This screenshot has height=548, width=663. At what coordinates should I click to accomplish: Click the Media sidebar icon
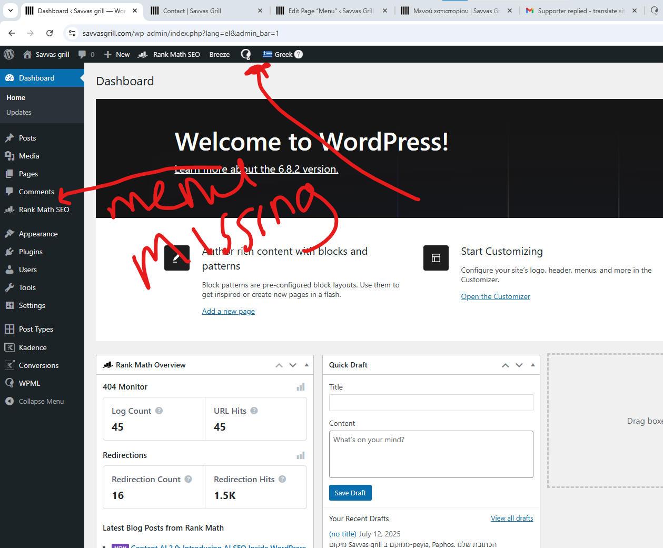[x=9, y=156]
